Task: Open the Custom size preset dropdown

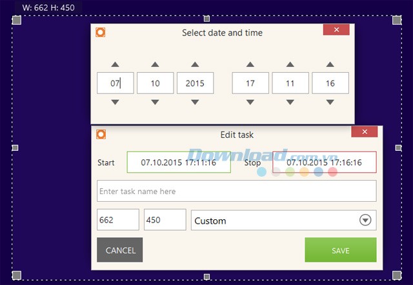Action: (x=365, y=221)
